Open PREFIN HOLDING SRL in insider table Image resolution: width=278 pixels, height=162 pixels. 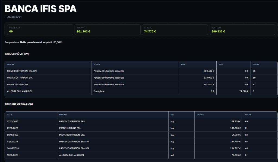click(141, 85)
